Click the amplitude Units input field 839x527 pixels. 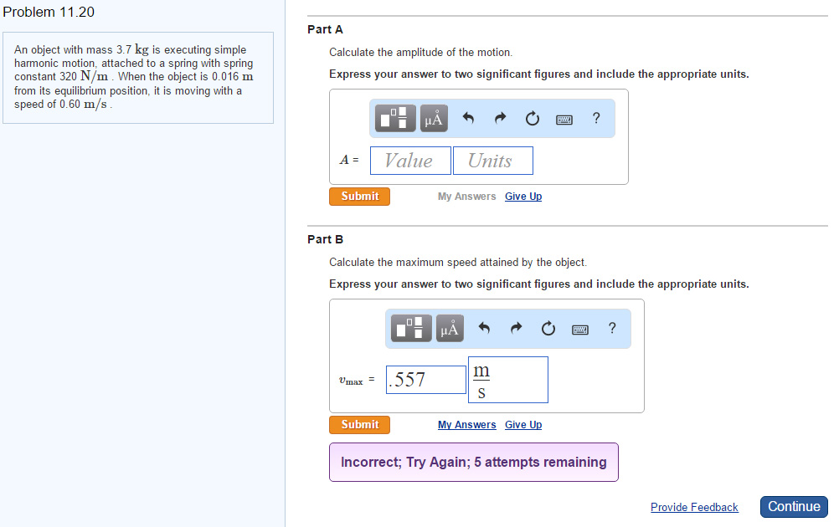point(492,161)
